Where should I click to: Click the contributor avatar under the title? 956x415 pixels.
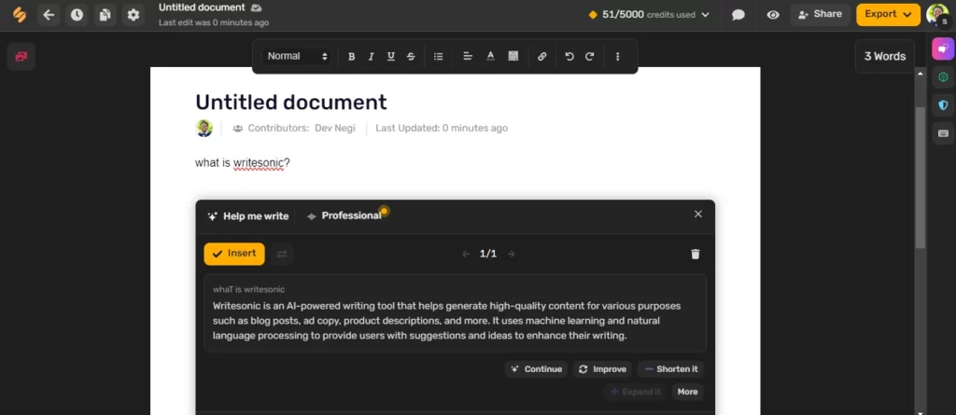tap(204, 128)
